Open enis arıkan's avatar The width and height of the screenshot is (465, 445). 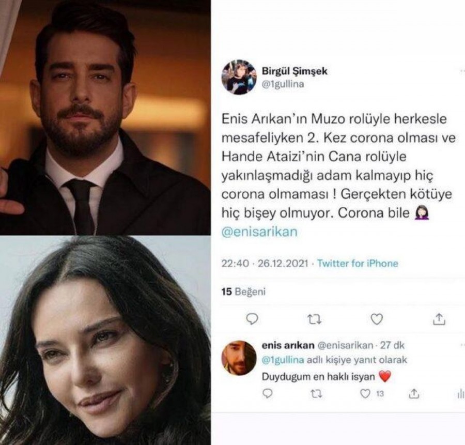[x=239, y=358]
